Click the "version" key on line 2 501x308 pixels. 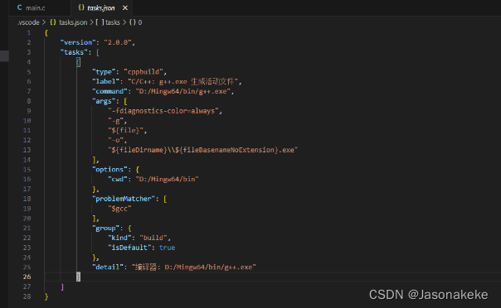tap(78, 42)
